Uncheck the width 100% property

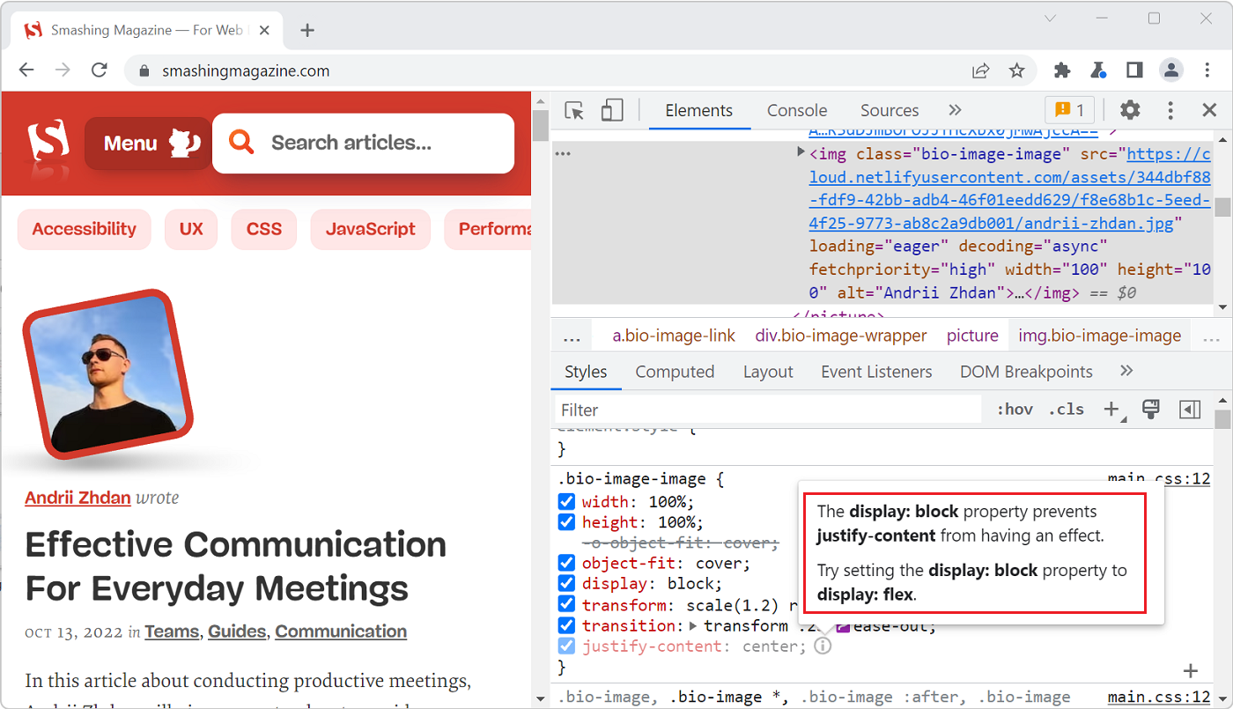point(565,499)
